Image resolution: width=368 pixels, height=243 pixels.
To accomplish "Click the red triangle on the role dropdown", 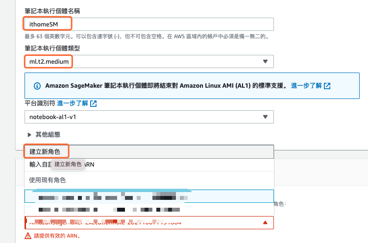I will (265, 222).
